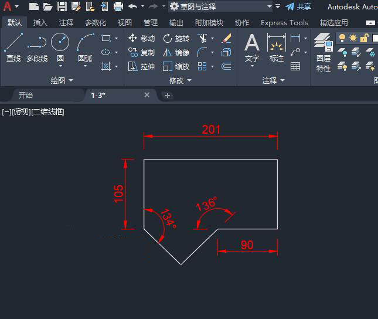Open the Trim flyout arrow
Image resolution: width=378 pixels, height=319 pixels.
(212, 38)
